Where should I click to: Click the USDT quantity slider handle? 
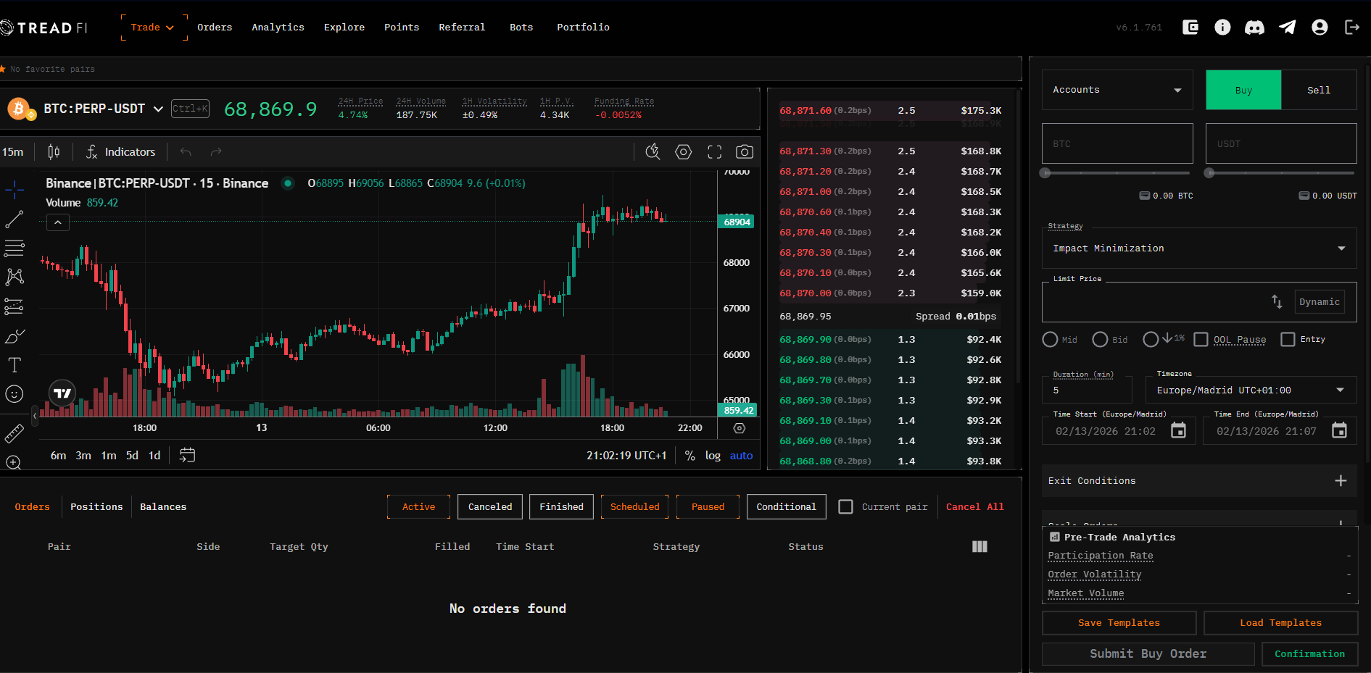tap(1209, 173)
